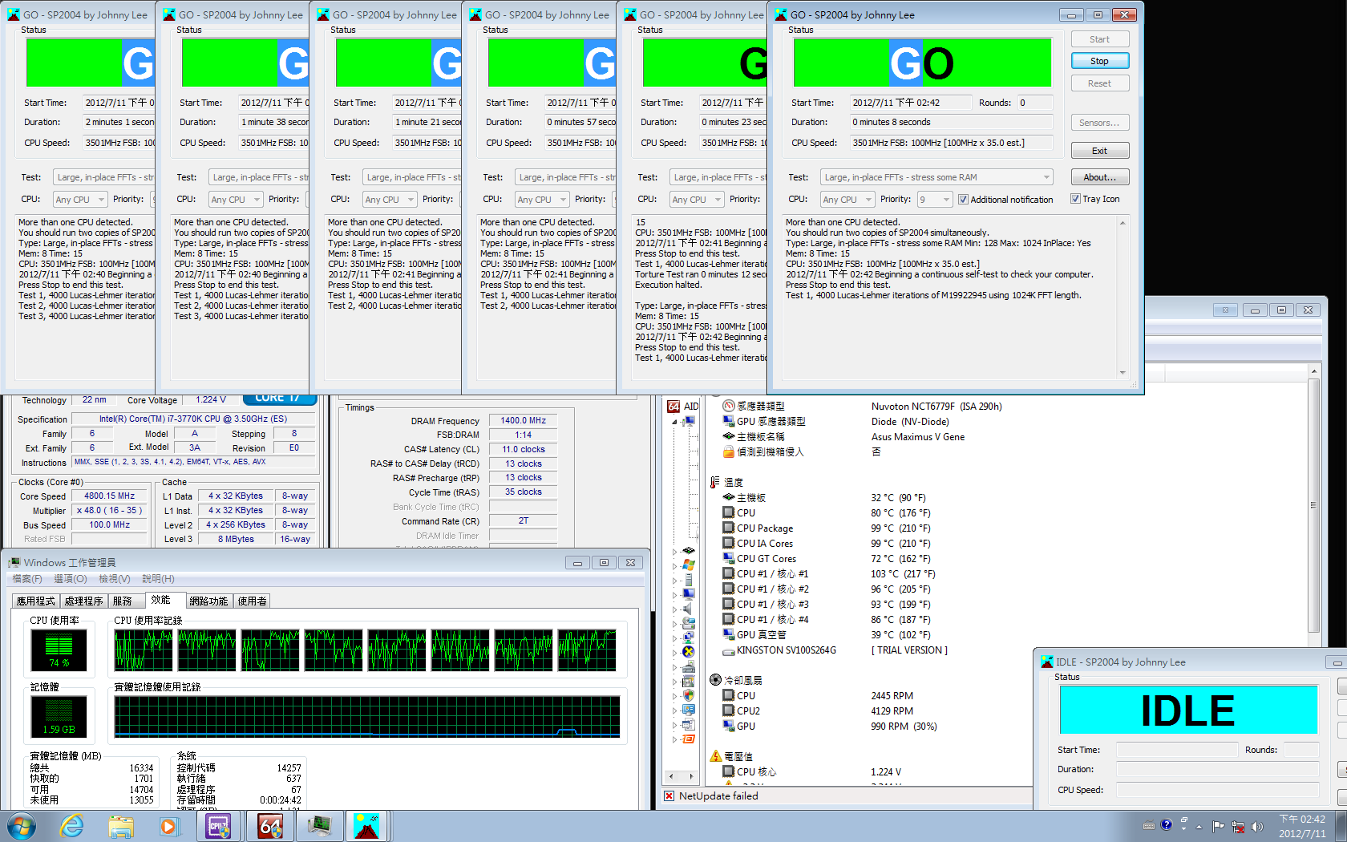Screen dimensions: 1347x842
Task: Switch to the 服務 tab
Action: pyautogui.click(x=123, y=601)
